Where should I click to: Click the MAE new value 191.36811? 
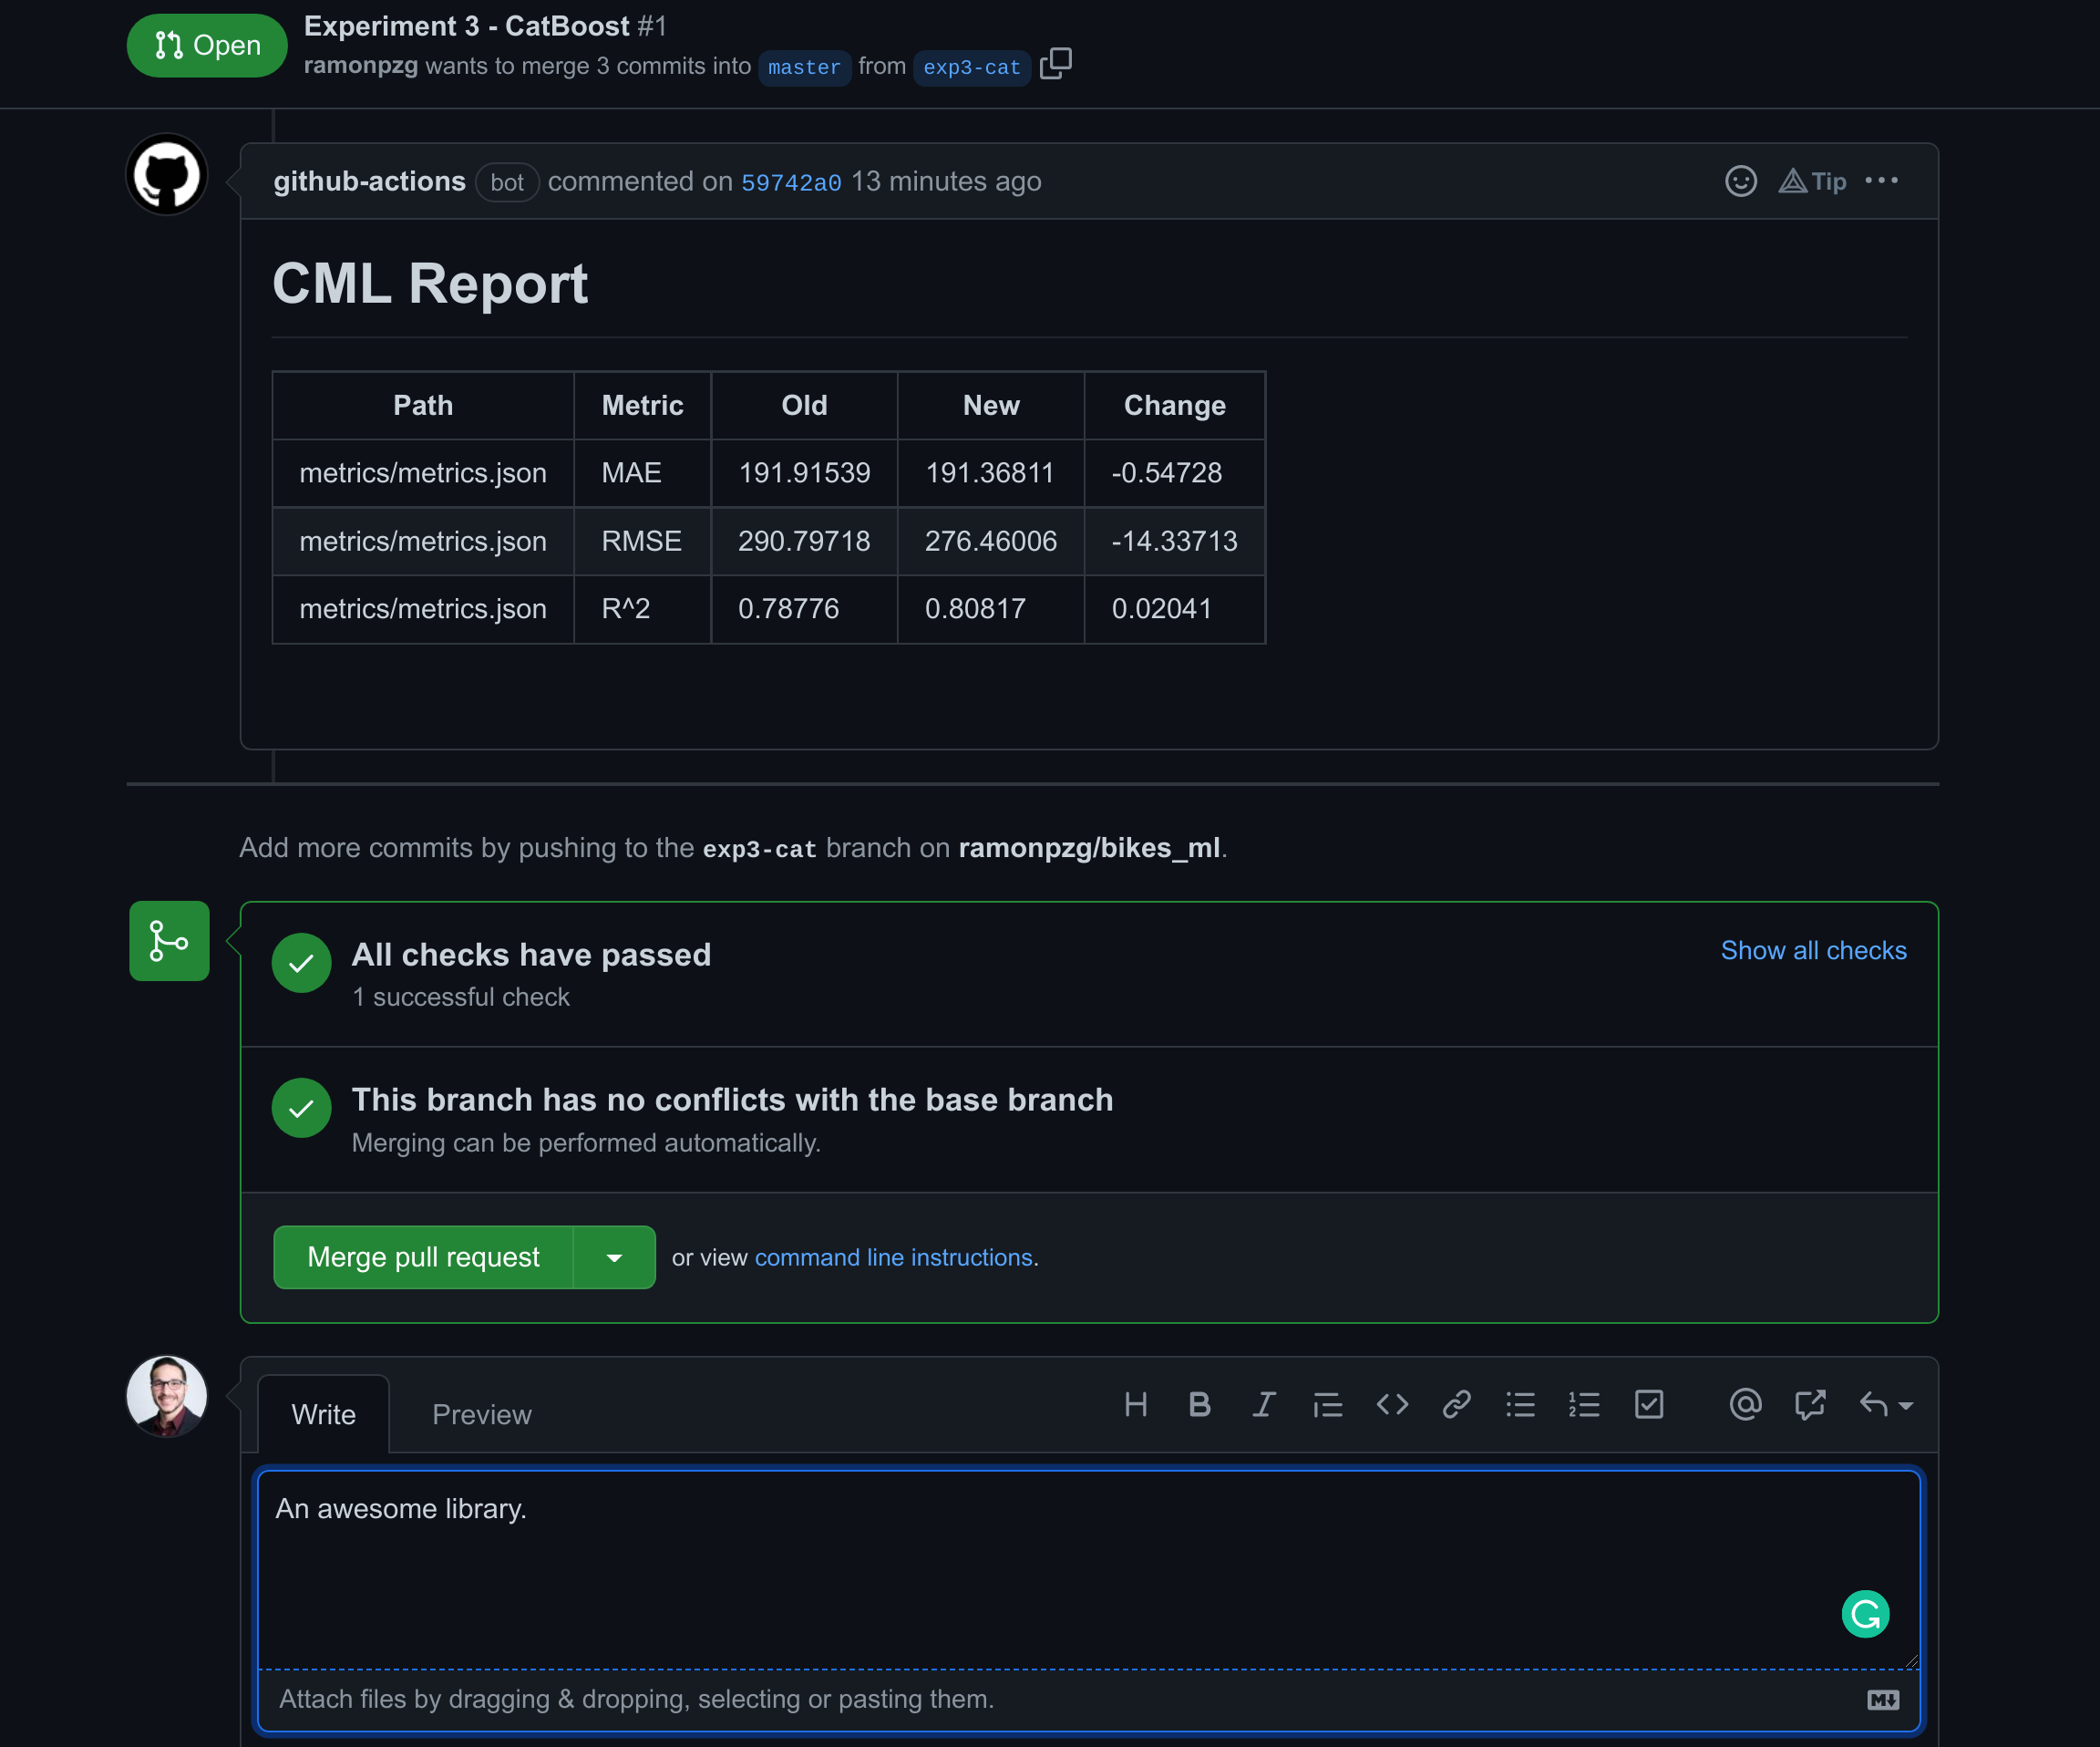coord(989,472)
